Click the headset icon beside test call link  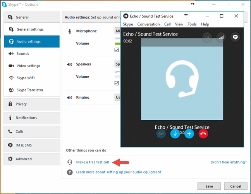[70, 162]
